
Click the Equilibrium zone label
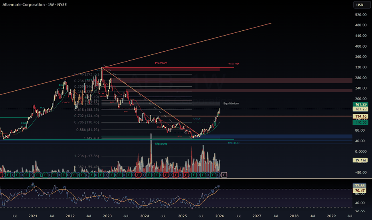tap(232, 104)
